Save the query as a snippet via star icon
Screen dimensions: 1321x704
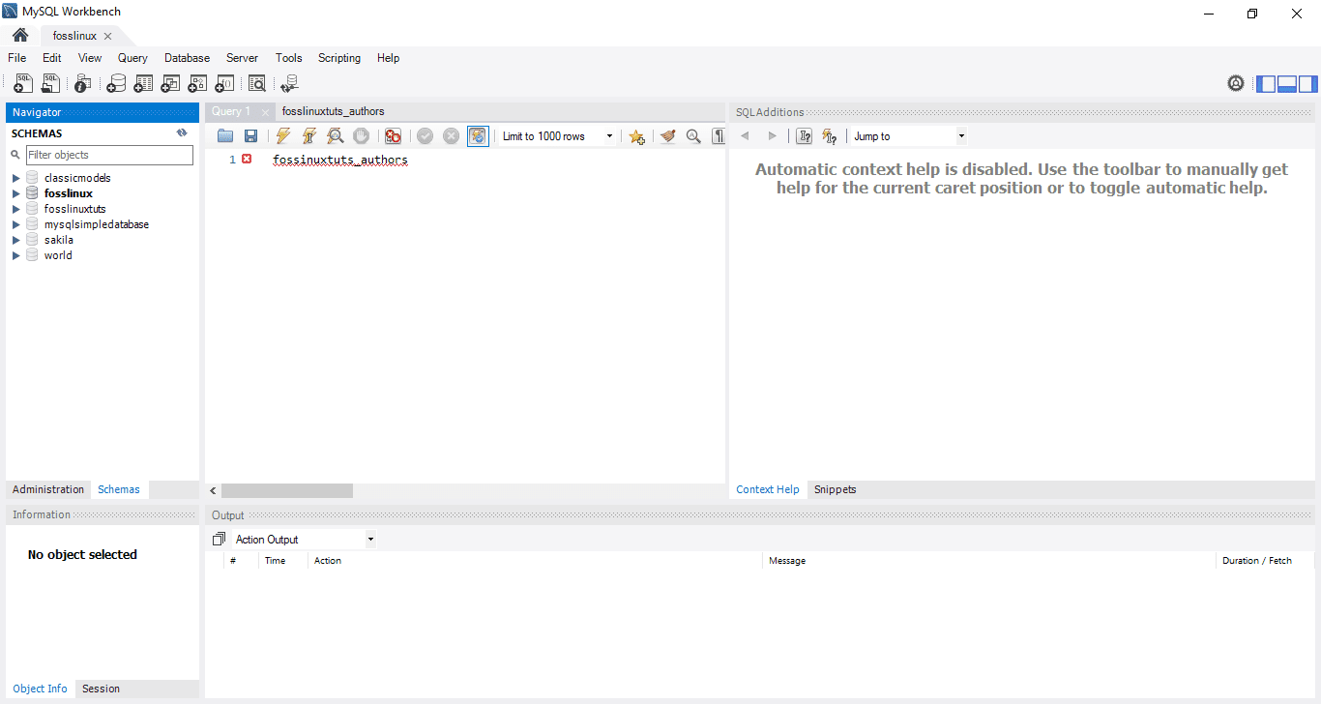(x=636, y=136)
